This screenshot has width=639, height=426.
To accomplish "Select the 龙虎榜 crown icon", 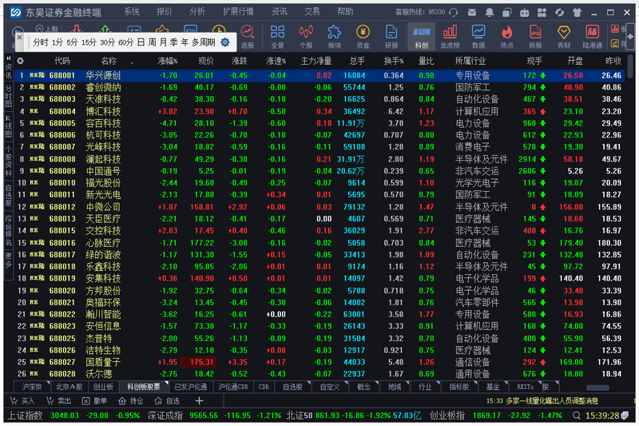I will (x=450, y=35).
